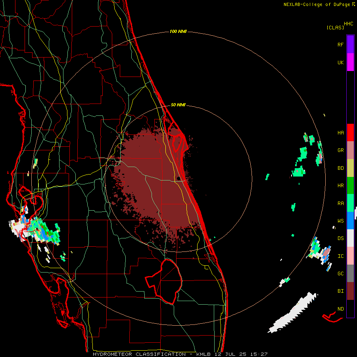
Task: Click the HA red legend swatch
Action: click(350, 132)
